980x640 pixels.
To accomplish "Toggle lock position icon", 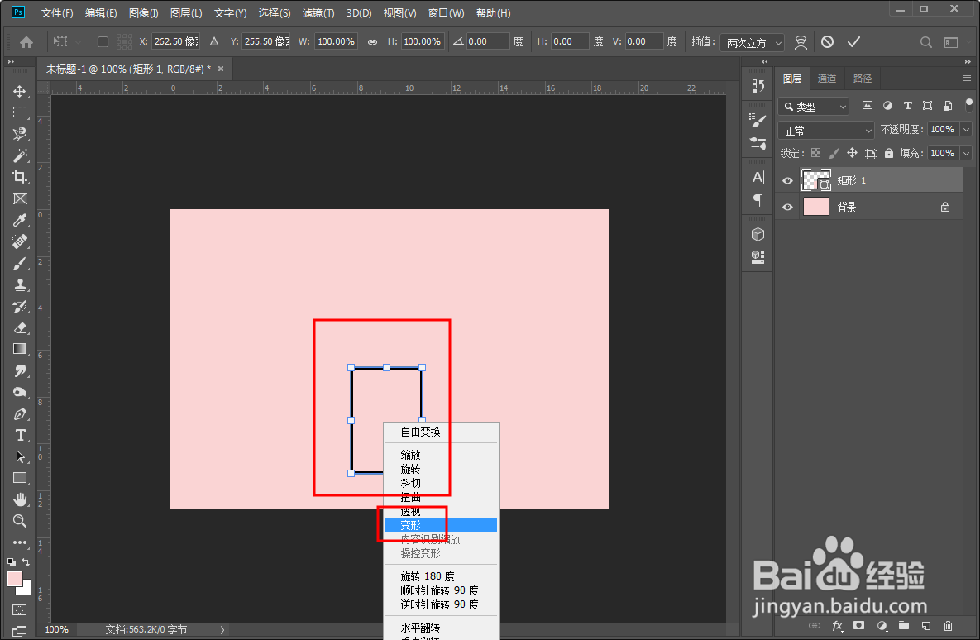I will point(852,153).
